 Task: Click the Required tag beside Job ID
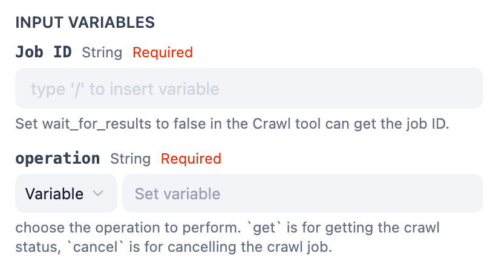point(163,53)
